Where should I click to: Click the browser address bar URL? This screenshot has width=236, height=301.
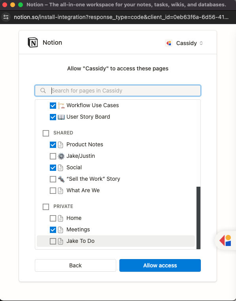point(121,17)
